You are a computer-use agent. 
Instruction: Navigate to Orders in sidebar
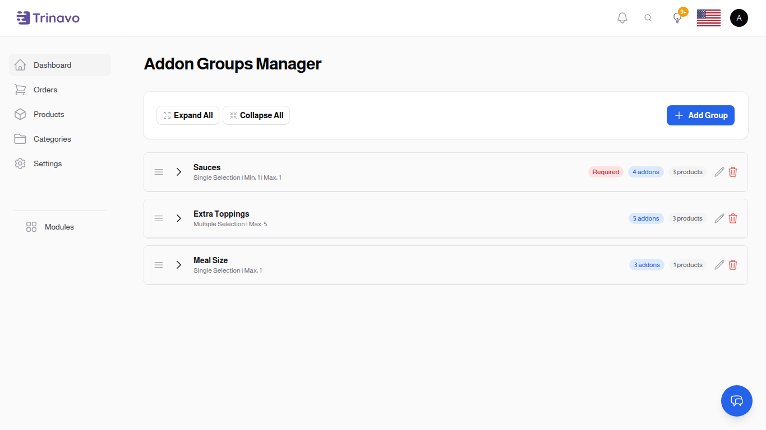coord(45,90)
